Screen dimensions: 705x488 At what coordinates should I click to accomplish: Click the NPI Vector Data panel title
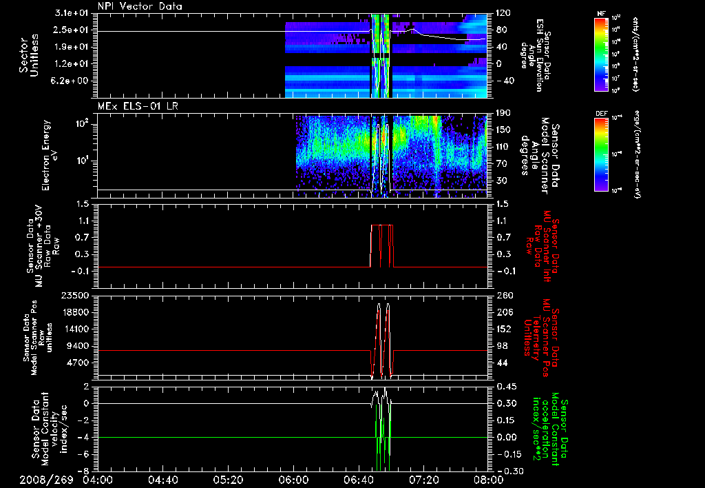140,6
